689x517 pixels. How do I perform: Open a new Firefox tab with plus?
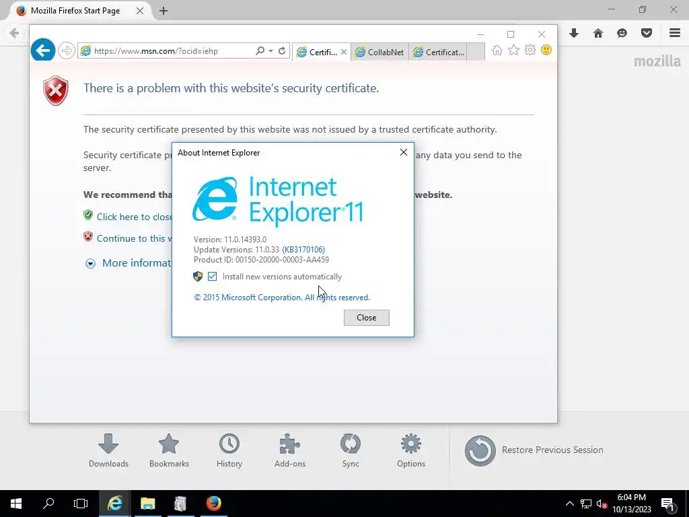(x=164, y=11)
